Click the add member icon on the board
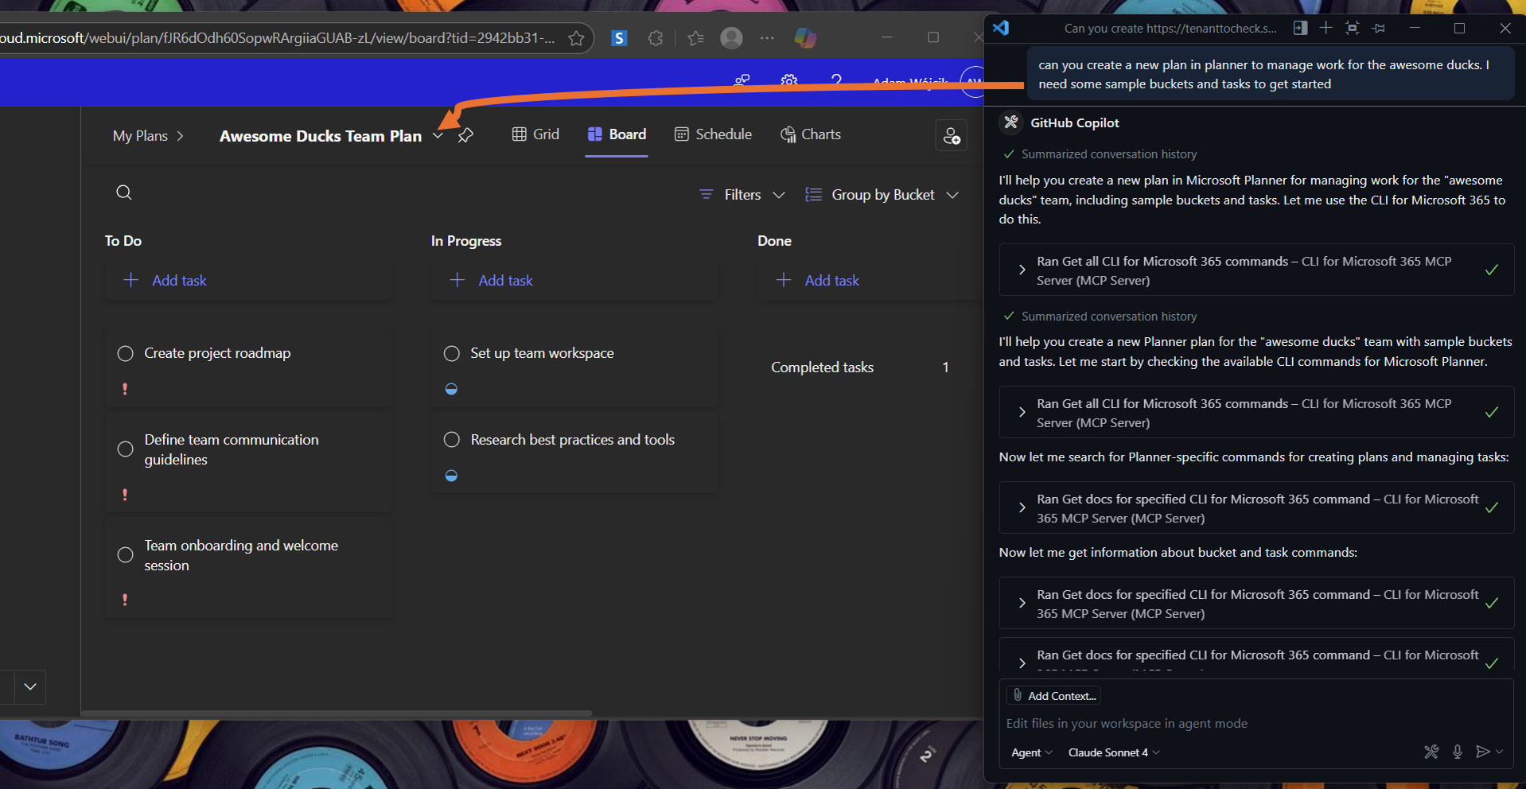Image resolution: width=1526 pixels, height=789 pixels. coord(952,135)
